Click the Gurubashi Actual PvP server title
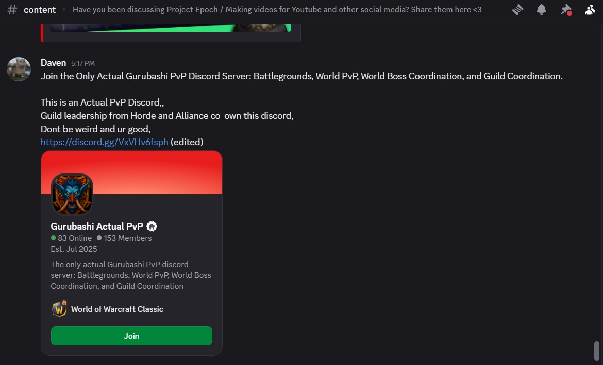Image resolution: width=603 pixels, height=365 pixels. click(97, 227)
